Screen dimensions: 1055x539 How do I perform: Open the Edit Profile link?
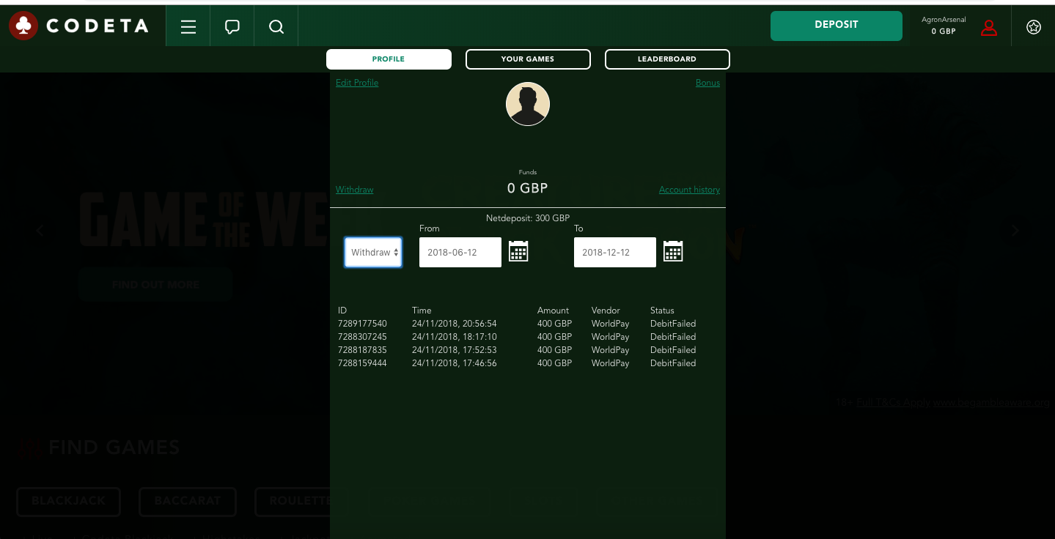[357, 83]
